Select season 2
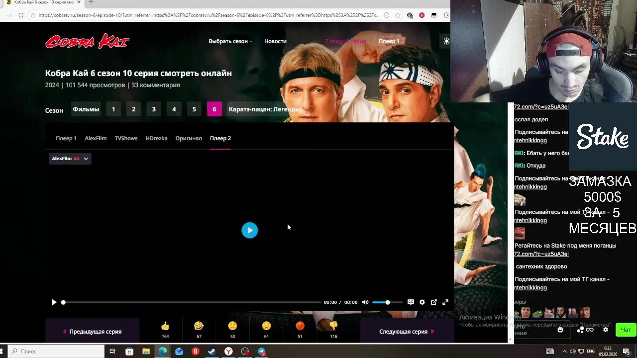The height and width of the screenshot is (358, 637). [133, 109]
